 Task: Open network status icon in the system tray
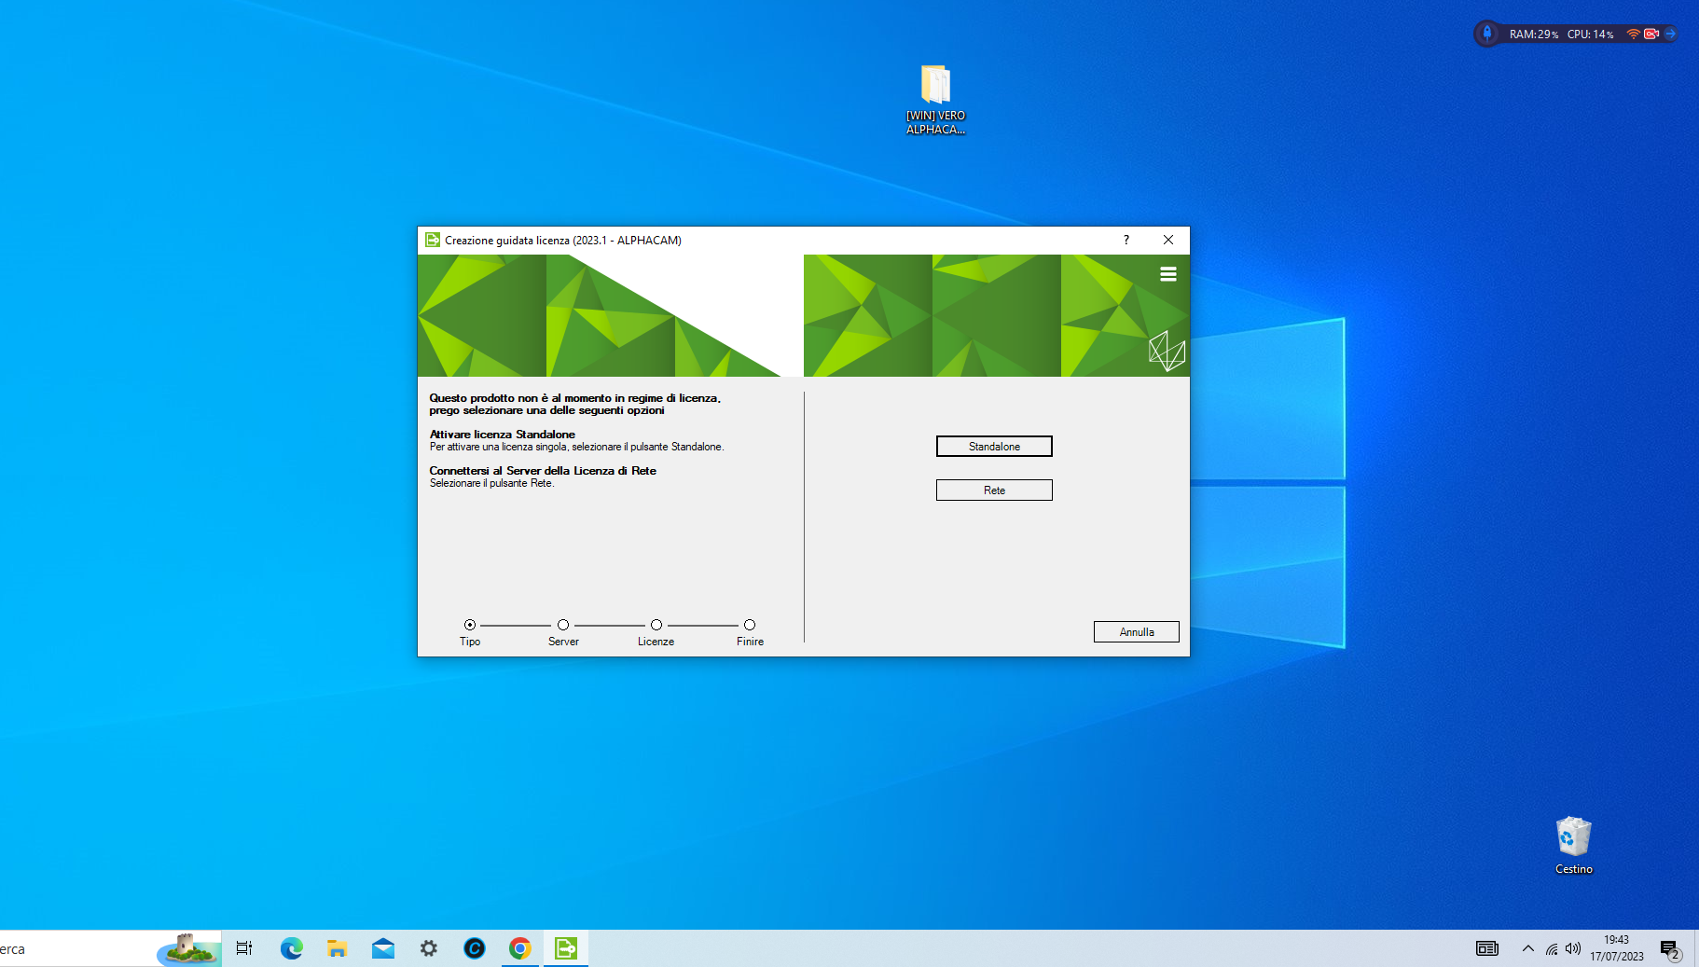click(x=1552, y=948)
